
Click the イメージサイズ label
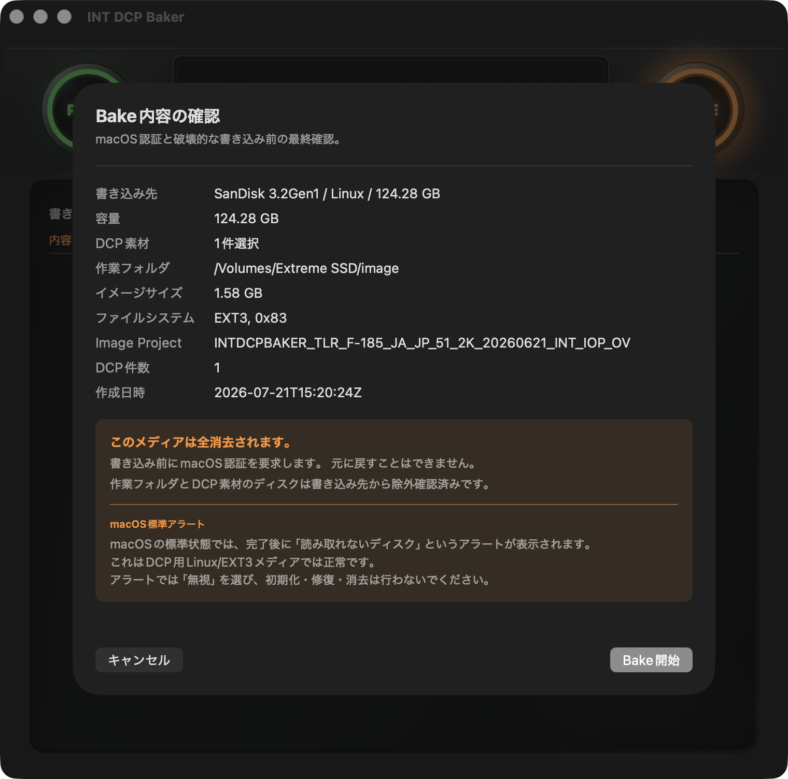click(139, 293)
